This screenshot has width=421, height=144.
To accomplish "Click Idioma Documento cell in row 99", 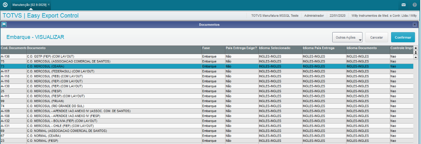I will pos(368,101).
